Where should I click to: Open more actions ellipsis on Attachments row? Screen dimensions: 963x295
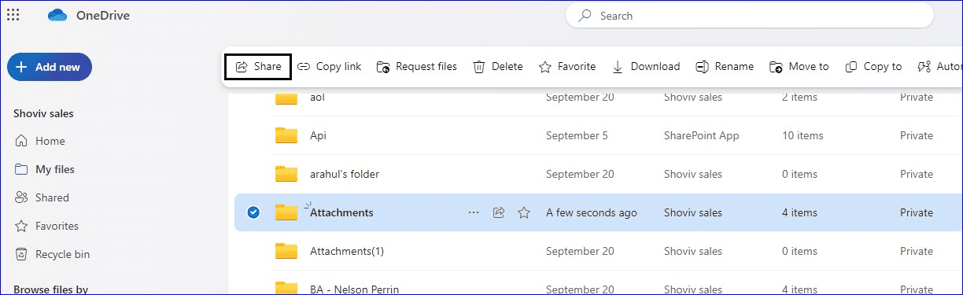click(473, 212)
